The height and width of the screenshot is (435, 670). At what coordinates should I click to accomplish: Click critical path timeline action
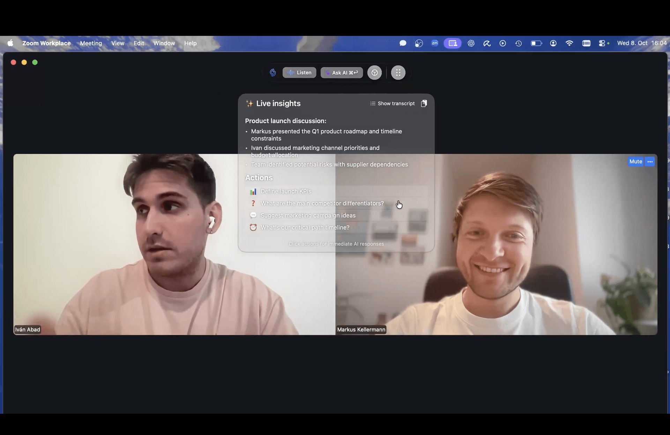[x=305, y=227]
